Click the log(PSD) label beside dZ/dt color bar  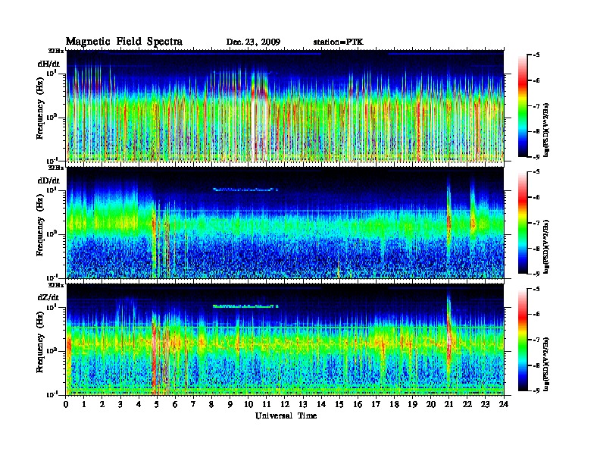[546, 364]
